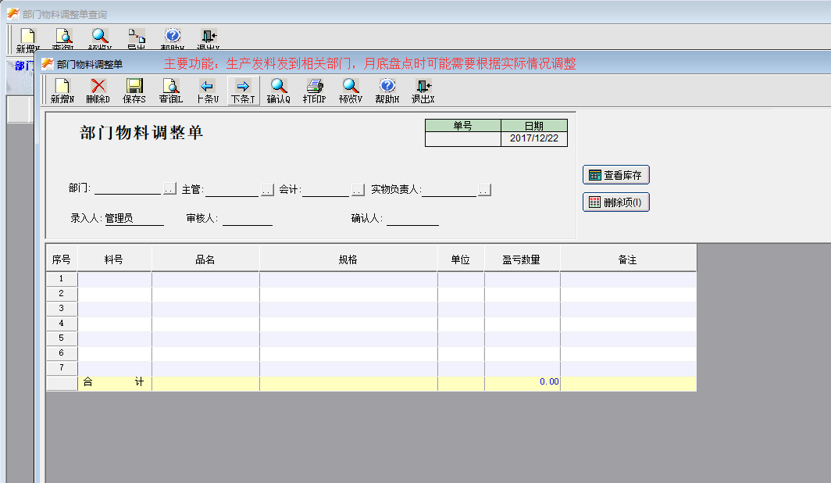Open the 查询L search icon
Viewport: 831px width, 483px height.
(x=170, y=91)
